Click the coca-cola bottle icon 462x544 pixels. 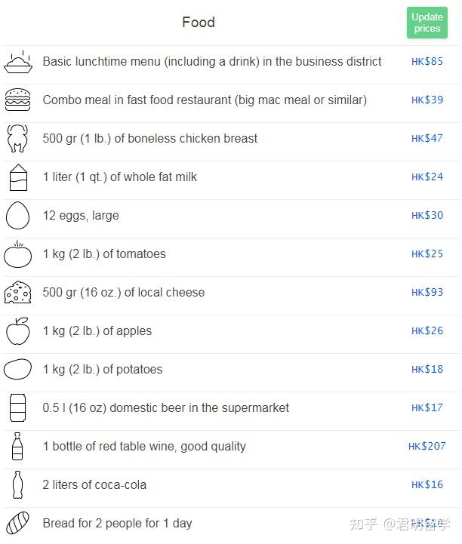point(17,485)
